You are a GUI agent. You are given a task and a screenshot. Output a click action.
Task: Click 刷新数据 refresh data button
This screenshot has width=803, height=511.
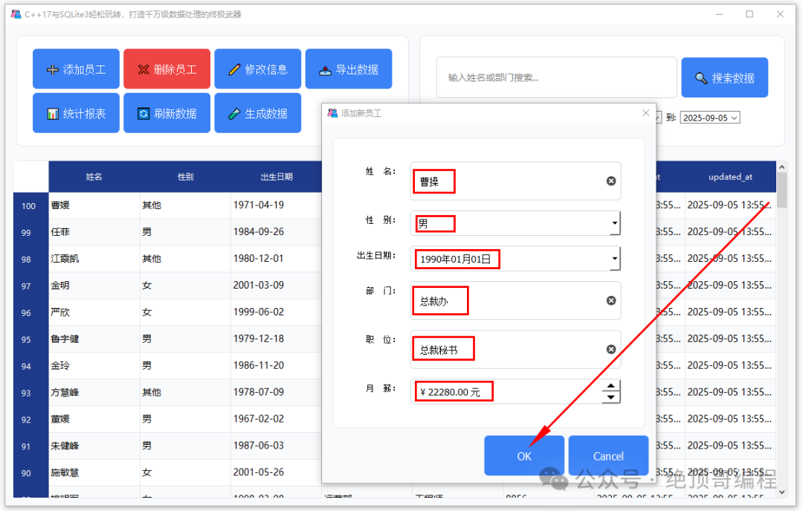coord(167,113)
